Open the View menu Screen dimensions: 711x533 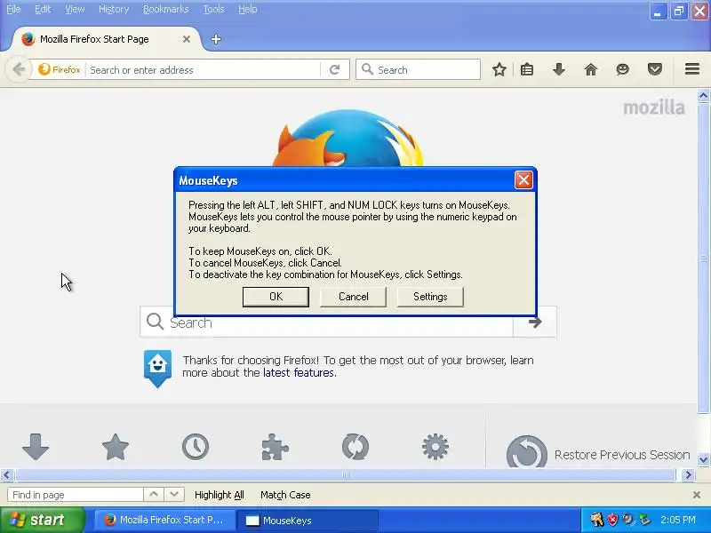[75, 9]
